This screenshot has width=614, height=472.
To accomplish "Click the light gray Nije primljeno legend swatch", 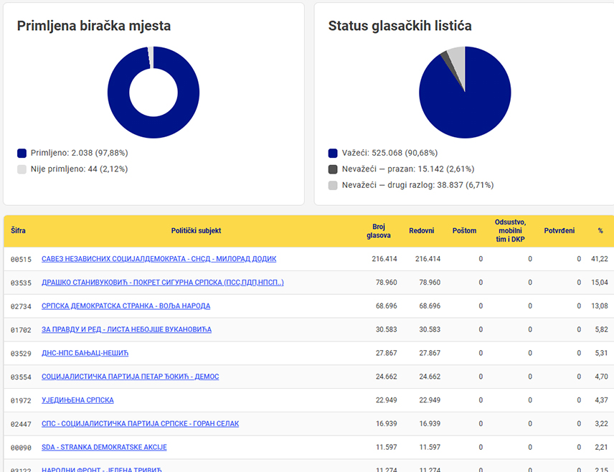I will pos(22,169).
